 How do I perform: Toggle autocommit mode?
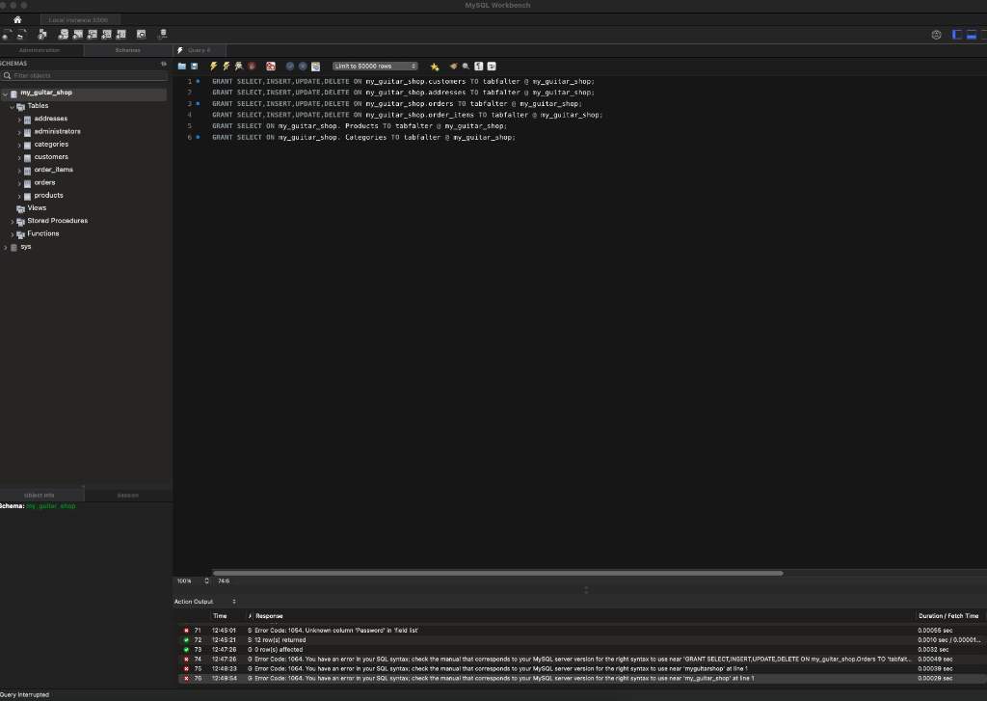[x=316, y=67]
